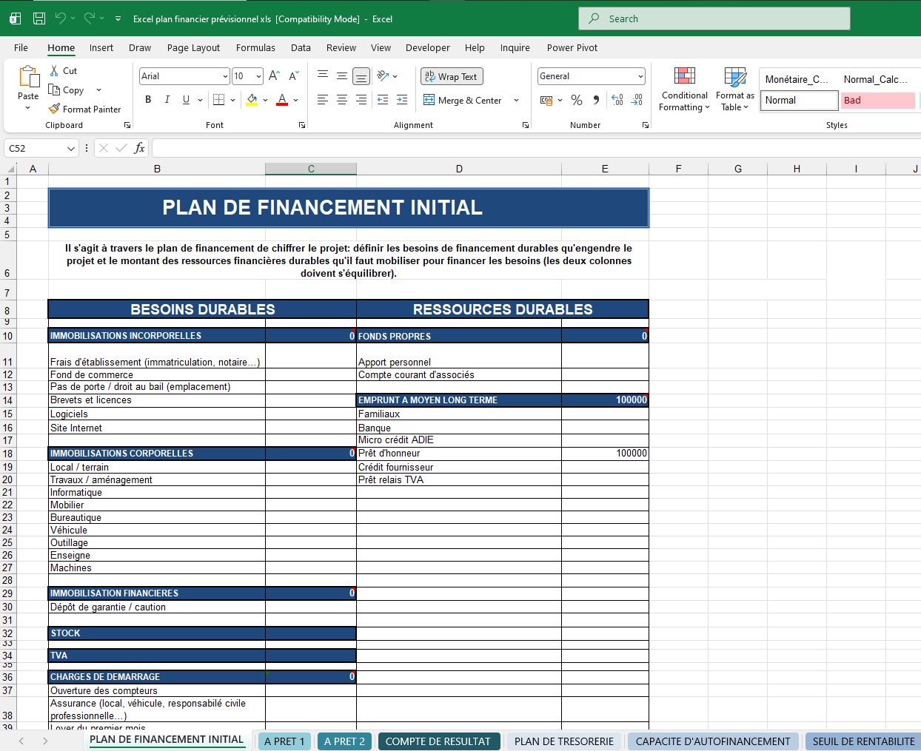This screenshot has height=751, width=921.
Task: Open the font size dropdown
Action: [x=258, y=76]
